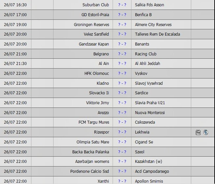Select Groningen Reserves team name
The height and width of the screenshot is (184, 215).
(x=91, y=25)
